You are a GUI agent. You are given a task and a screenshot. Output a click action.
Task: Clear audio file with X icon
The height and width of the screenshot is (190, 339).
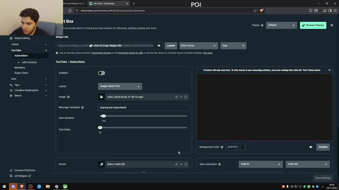coord(181,164)
